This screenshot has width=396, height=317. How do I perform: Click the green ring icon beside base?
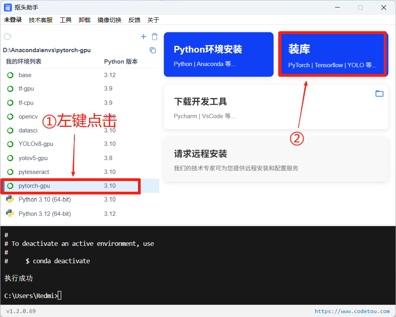click(10, 75)
